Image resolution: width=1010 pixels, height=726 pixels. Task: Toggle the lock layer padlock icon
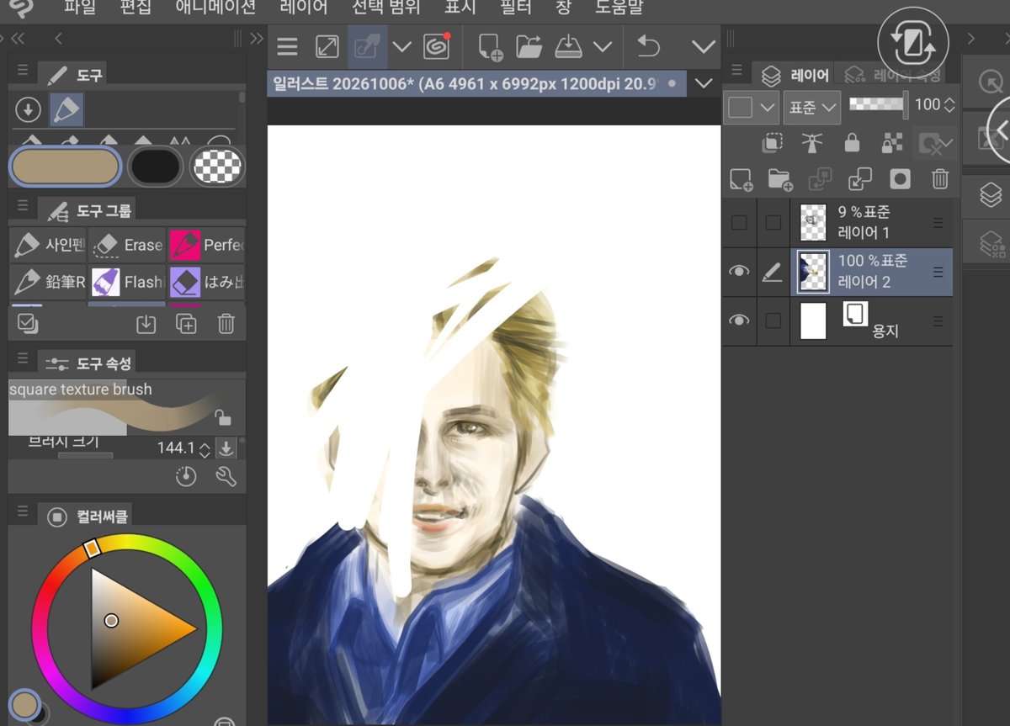tap(852, 144)
